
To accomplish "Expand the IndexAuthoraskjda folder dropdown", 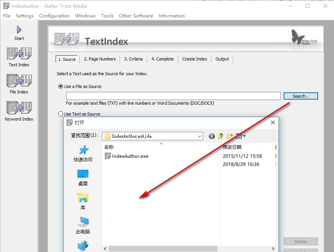I will tap(200, 136).
